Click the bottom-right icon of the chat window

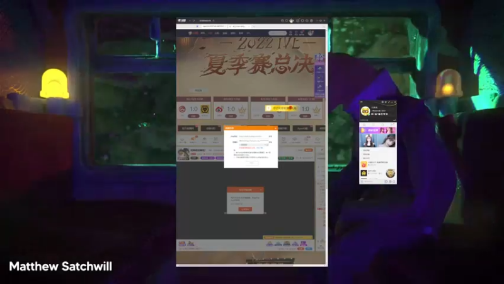(x=394, y=182)
